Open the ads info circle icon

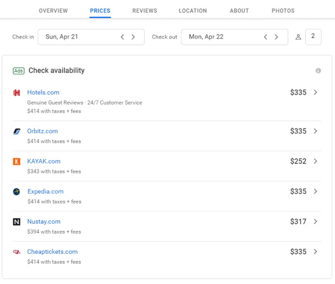[x=318, y=70]
